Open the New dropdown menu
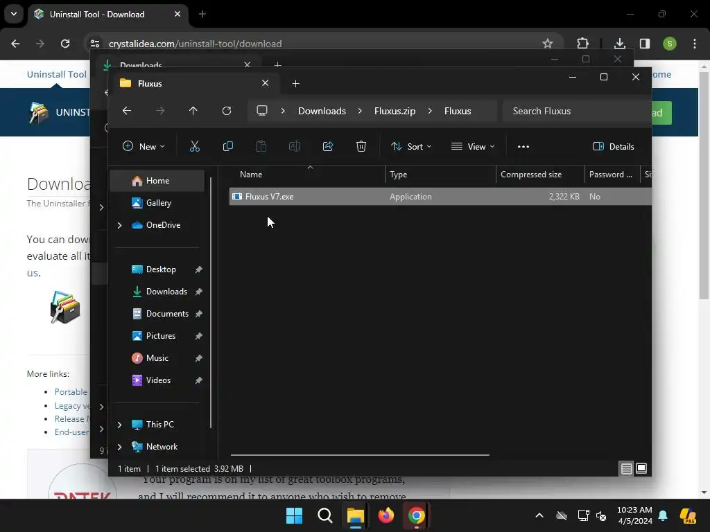The image size is (710, 532). (144, 147)
